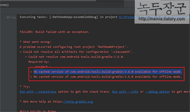Click the 'BUILD FAILED' line at bottom

pos(38,111)
